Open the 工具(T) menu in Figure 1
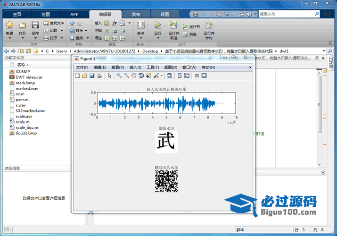337x236 pixels. (x=153, y=67)
